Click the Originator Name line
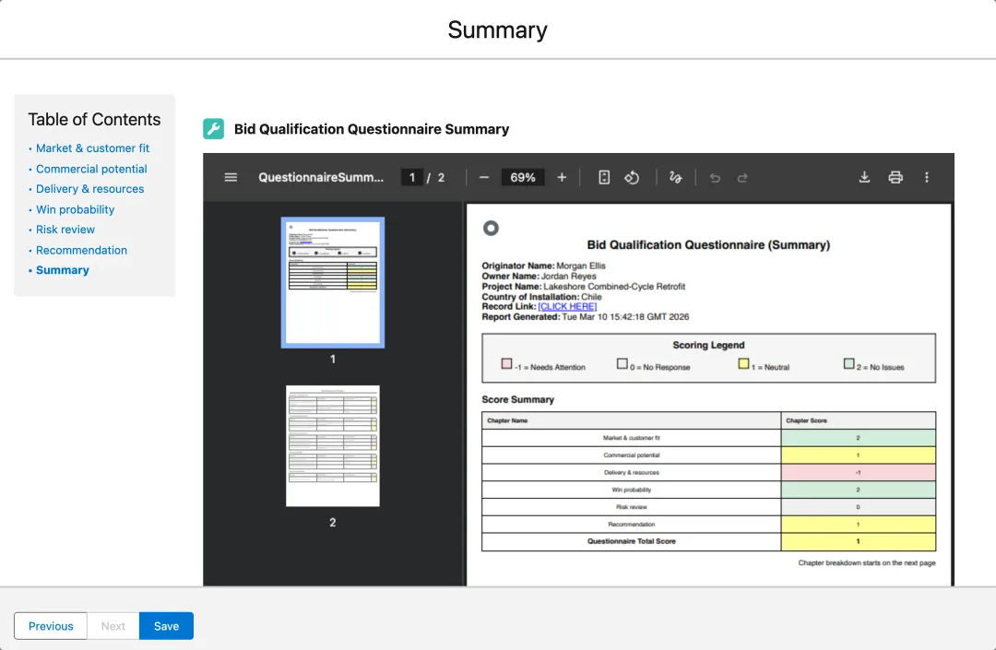 coord(544,266)
